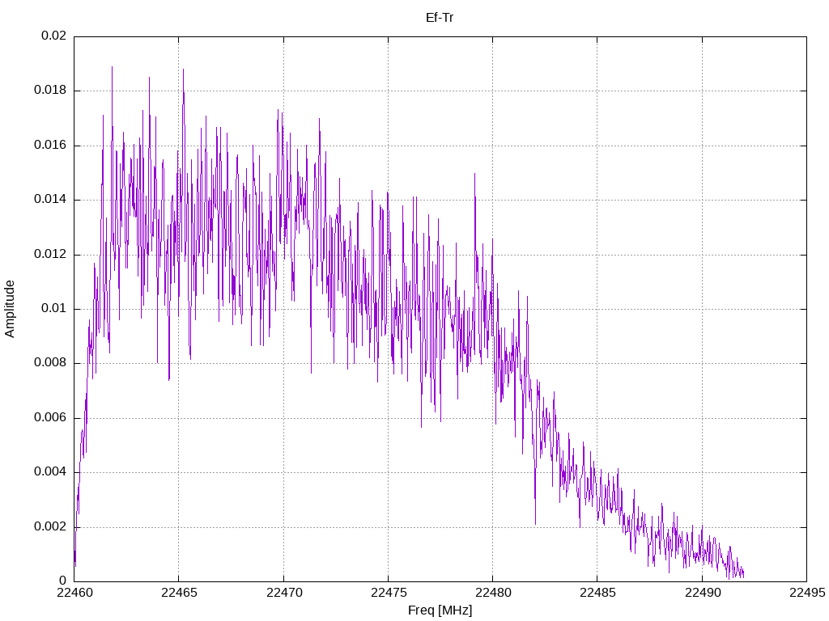Click x-axis tick label 22460
This screenshot has height=621, width=829.
click(x=74, y=593)
